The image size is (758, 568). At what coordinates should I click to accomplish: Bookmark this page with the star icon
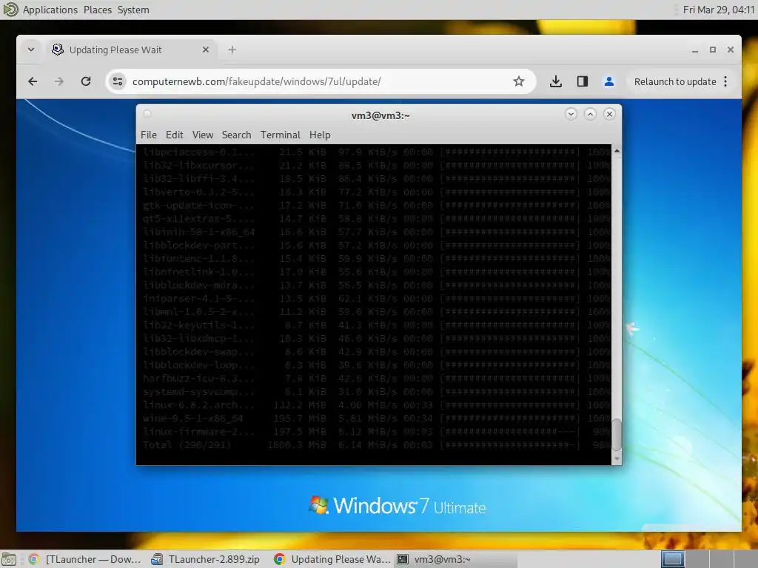519,81
